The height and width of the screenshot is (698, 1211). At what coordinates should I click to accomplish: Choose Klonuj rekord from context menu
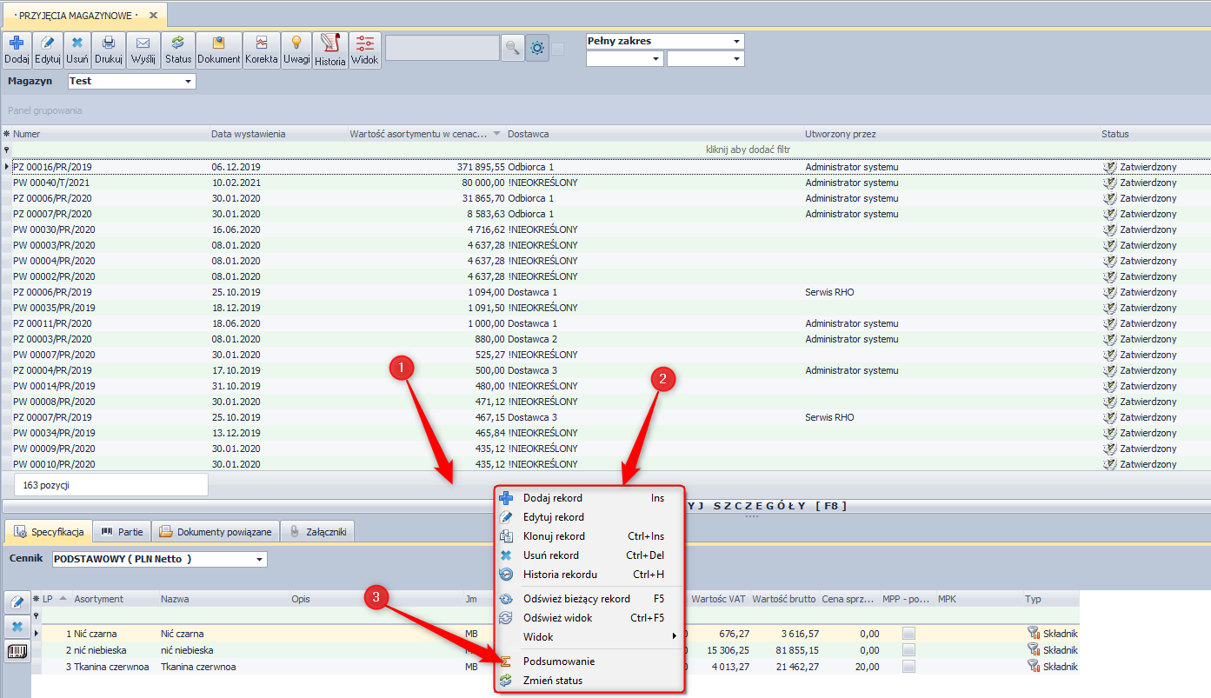pos(554,536)
